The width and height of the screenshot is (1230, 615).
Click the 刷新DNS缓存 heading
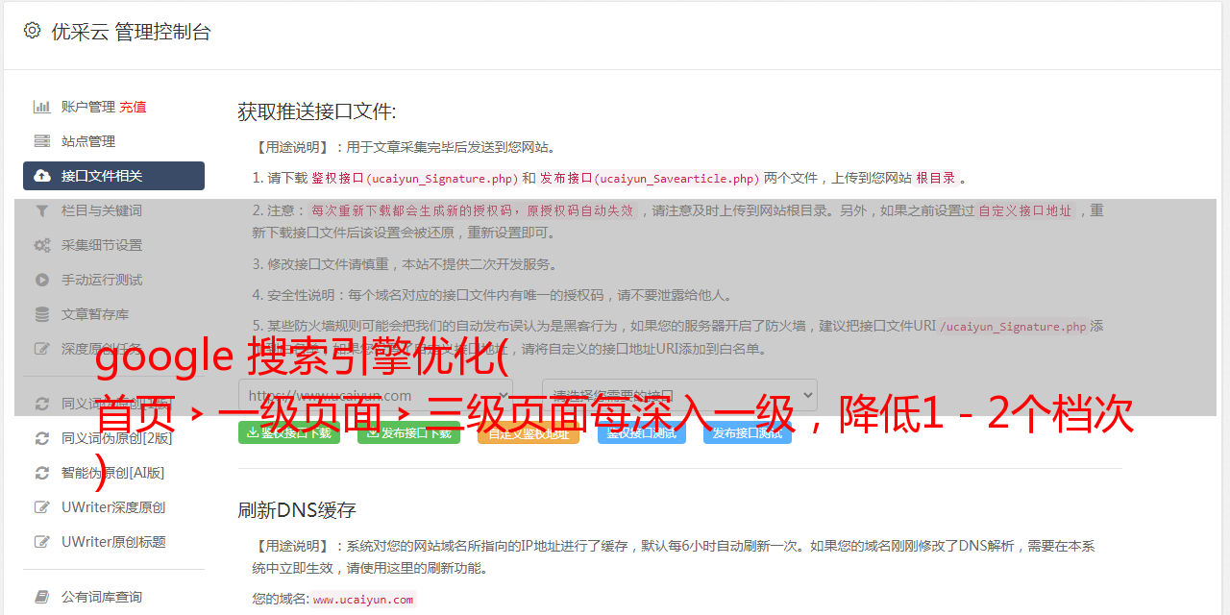click(297, 509)
